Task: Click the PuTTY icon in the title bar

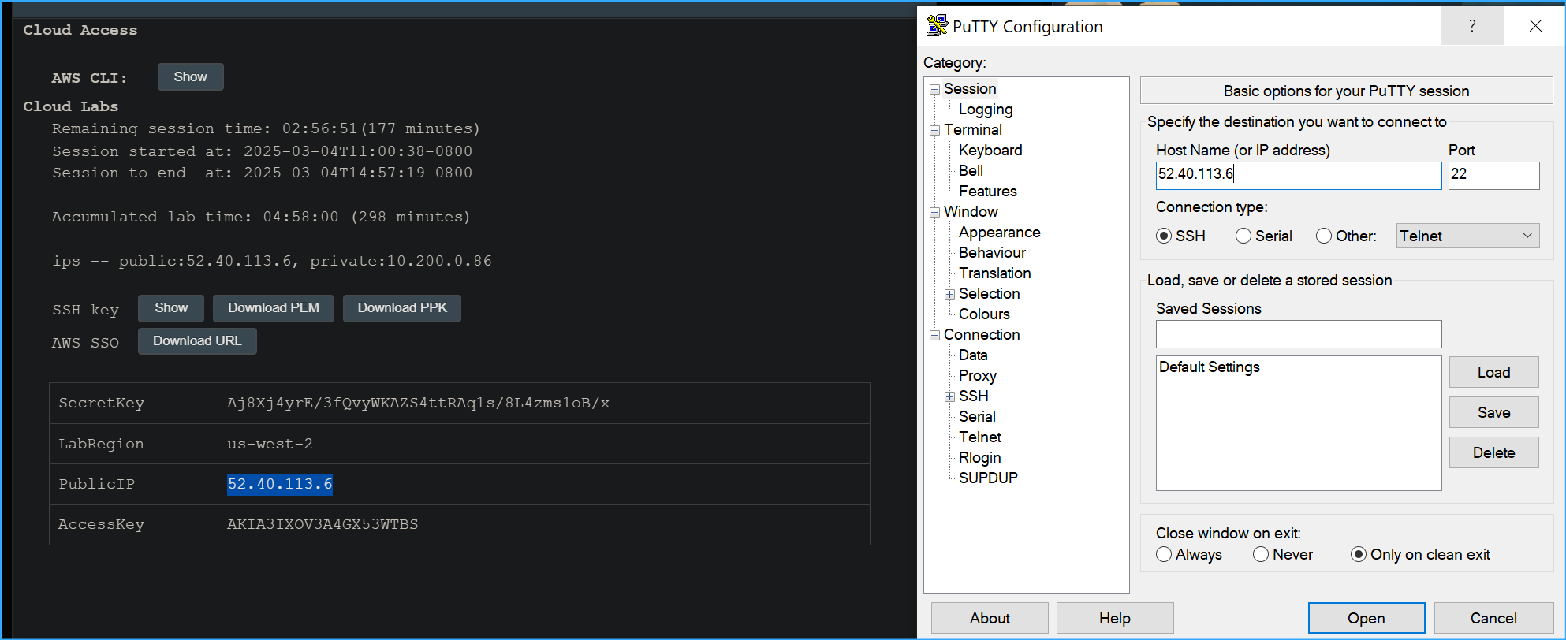Action: click(937, 26)
